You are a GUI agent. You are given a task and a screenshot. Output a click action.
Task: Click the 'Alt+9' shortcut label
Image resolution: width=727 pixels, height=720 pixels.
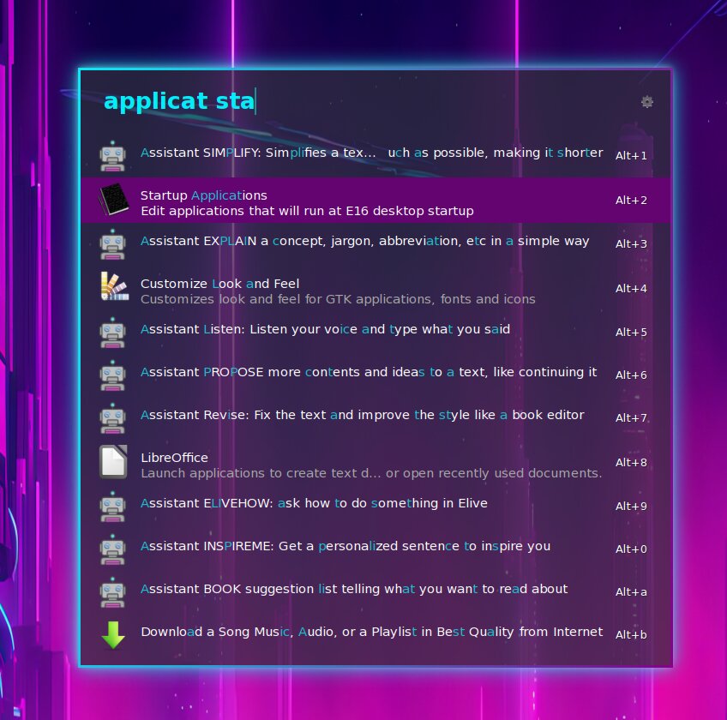(x=631, y=507)
